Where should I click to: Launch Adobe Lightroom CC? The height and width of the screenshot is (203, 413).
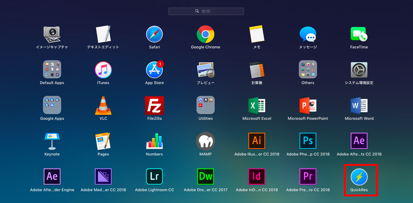154,177
